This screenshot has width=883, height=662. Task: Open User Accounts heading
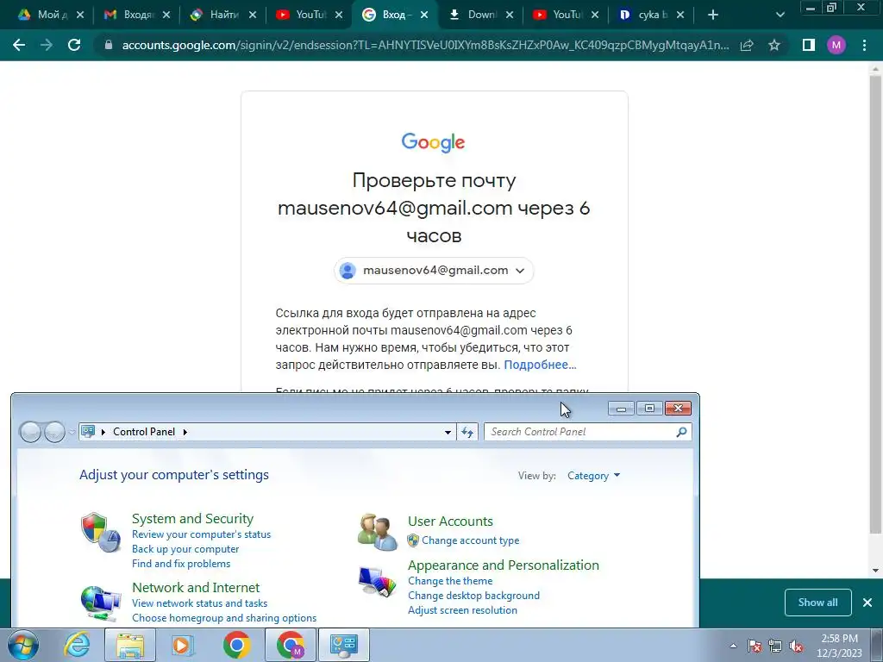450,521
